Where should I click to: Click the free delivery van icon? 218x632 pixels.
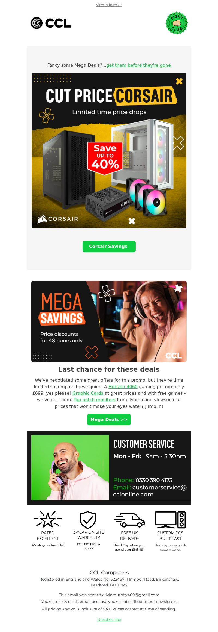129,520
